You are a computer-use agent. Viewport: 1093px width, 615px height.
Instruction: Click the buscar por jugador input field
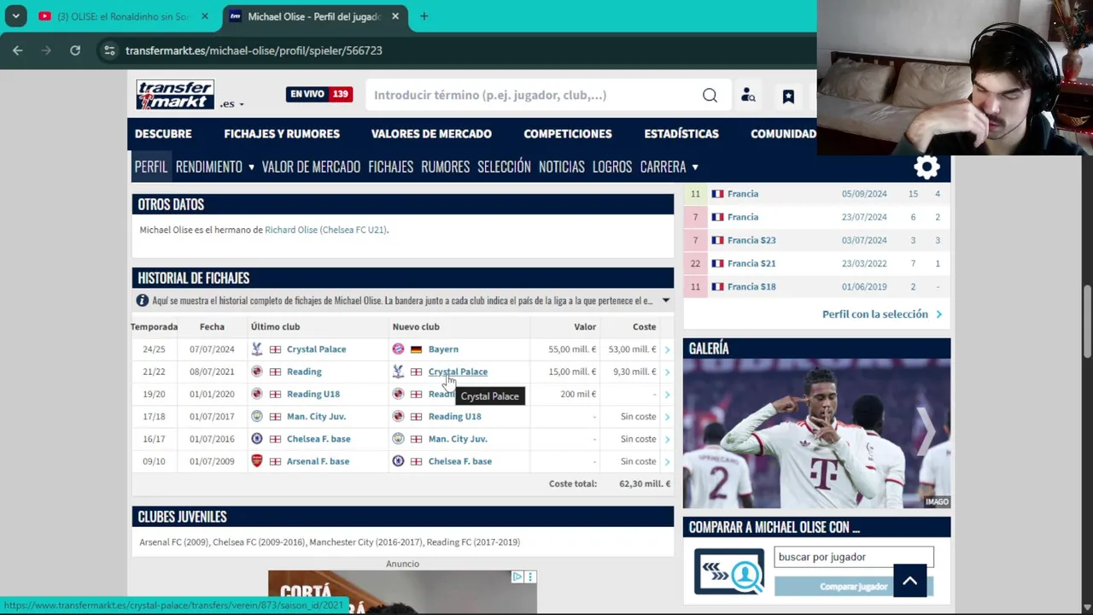[854, 557]
